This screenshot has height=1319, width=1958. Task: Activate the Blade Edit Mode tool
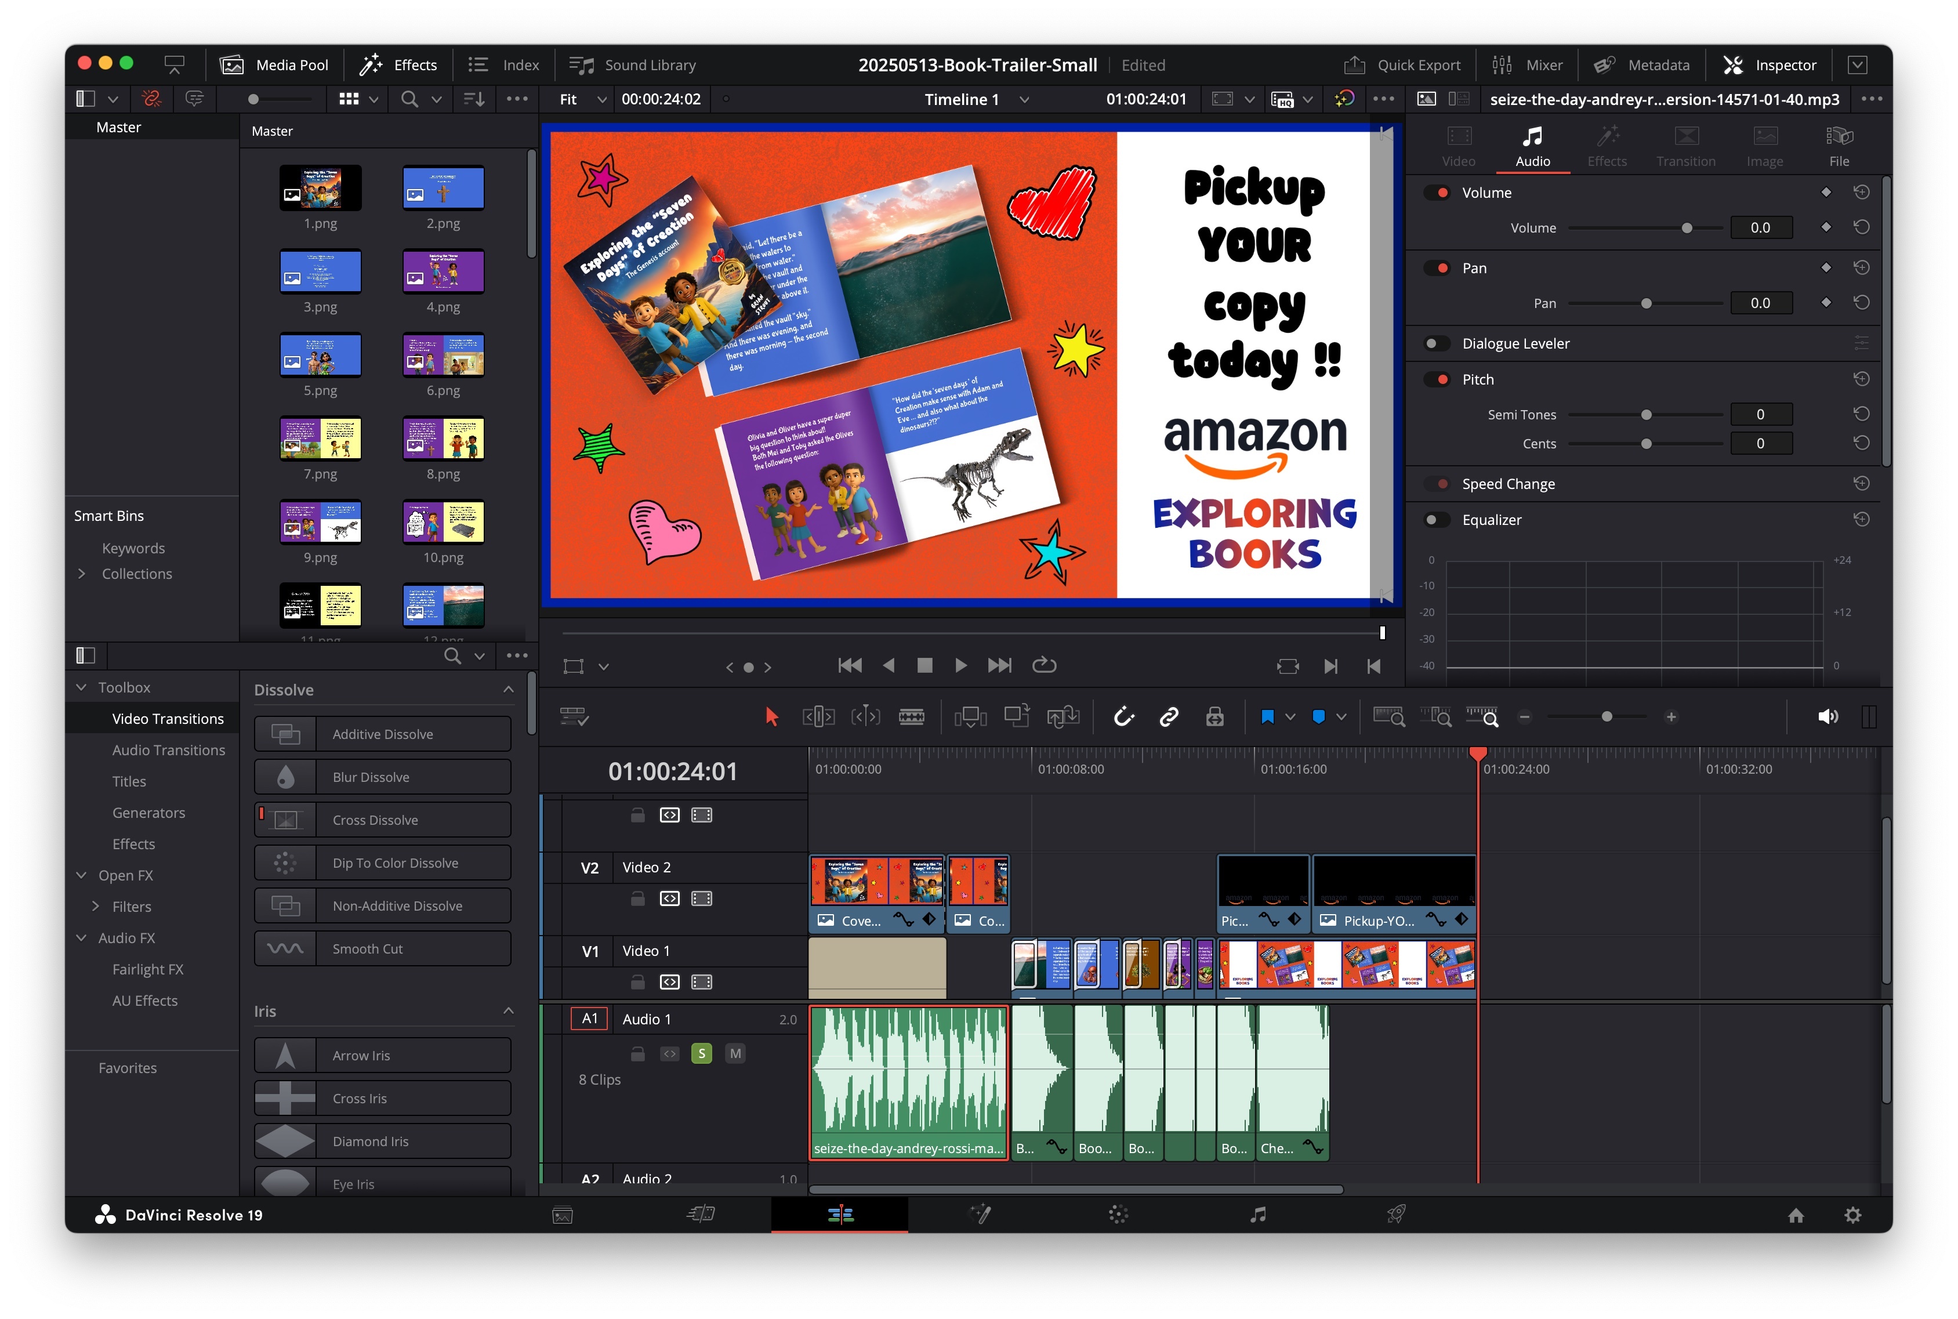(x=912, y=717)
